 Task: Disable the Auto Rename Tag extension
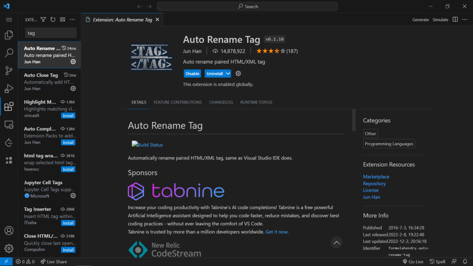pyautogui.click(x=192, y=73)
